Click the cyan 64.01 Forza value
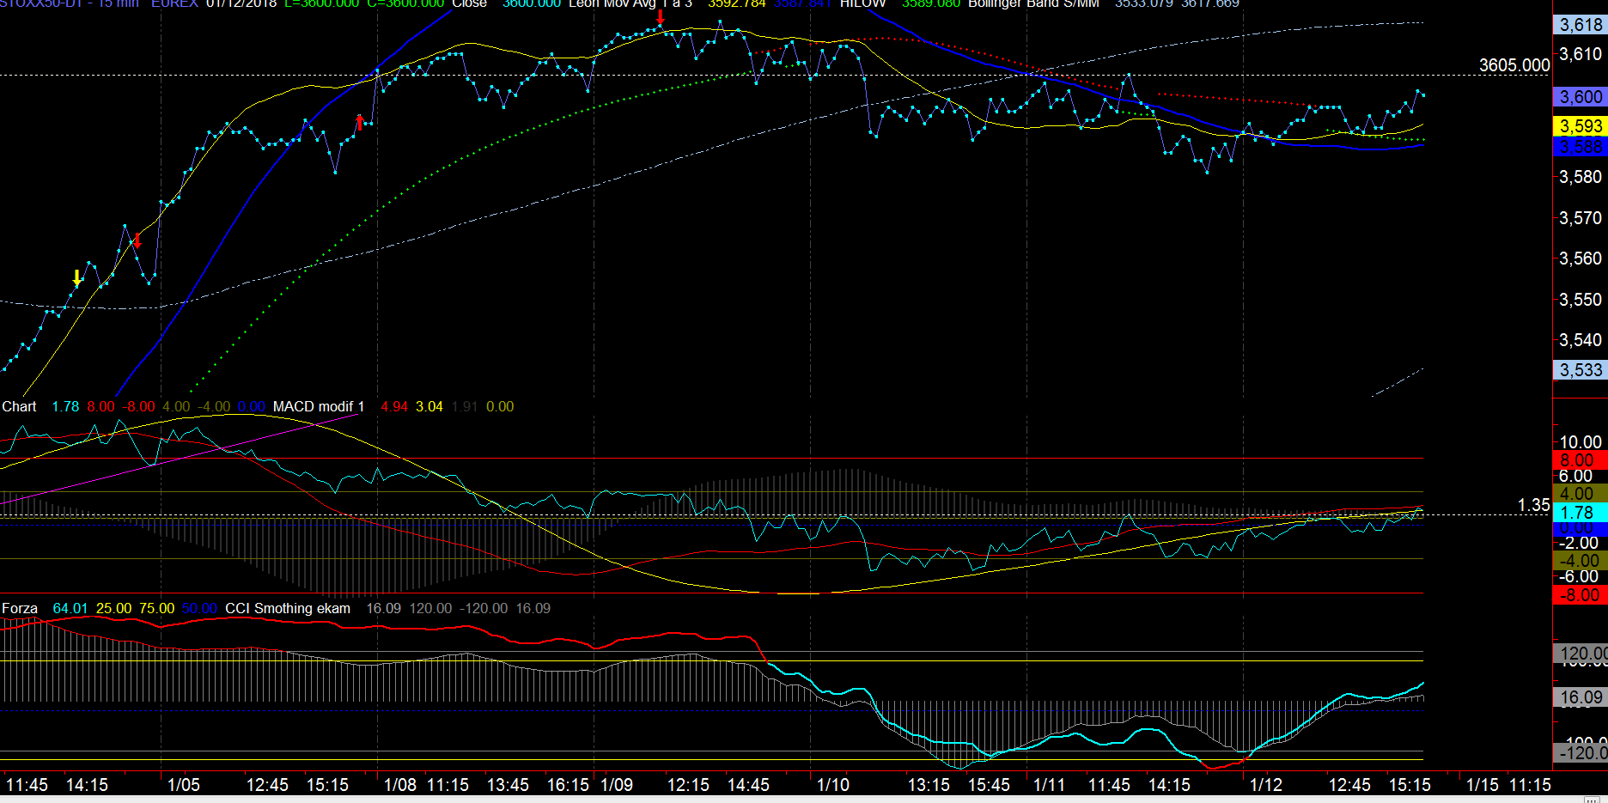This screenshot has height=803, width=1608. tap(70, 608)
